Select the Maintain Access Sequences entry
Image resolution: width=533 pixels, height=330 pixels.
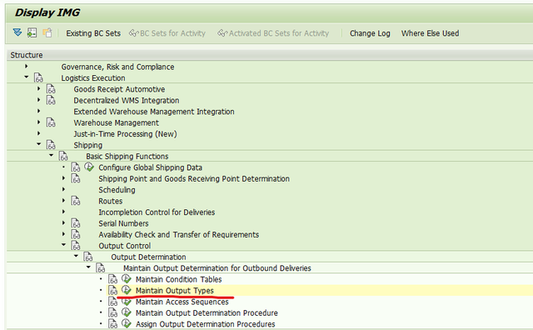(x=182, y=302)
